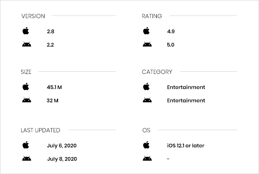Click the LAST UPDATED heading
The width and height of the screenshot is (259, 174).
(40, 130)
